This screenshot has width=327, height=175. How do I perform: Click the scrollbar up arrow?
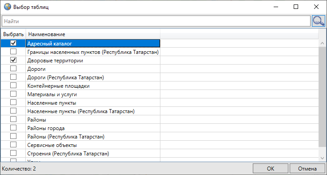322,43
